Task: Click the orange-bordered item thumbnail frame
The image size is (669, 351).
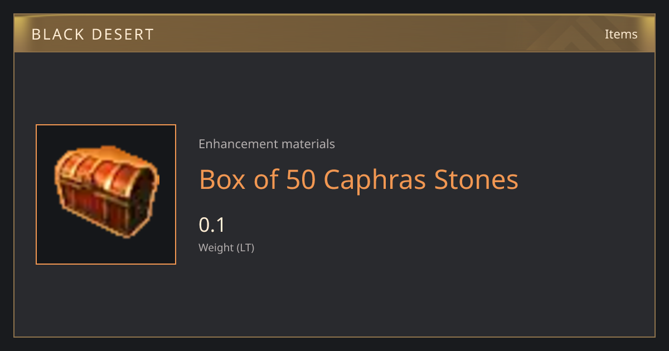Action: point(106,194)
